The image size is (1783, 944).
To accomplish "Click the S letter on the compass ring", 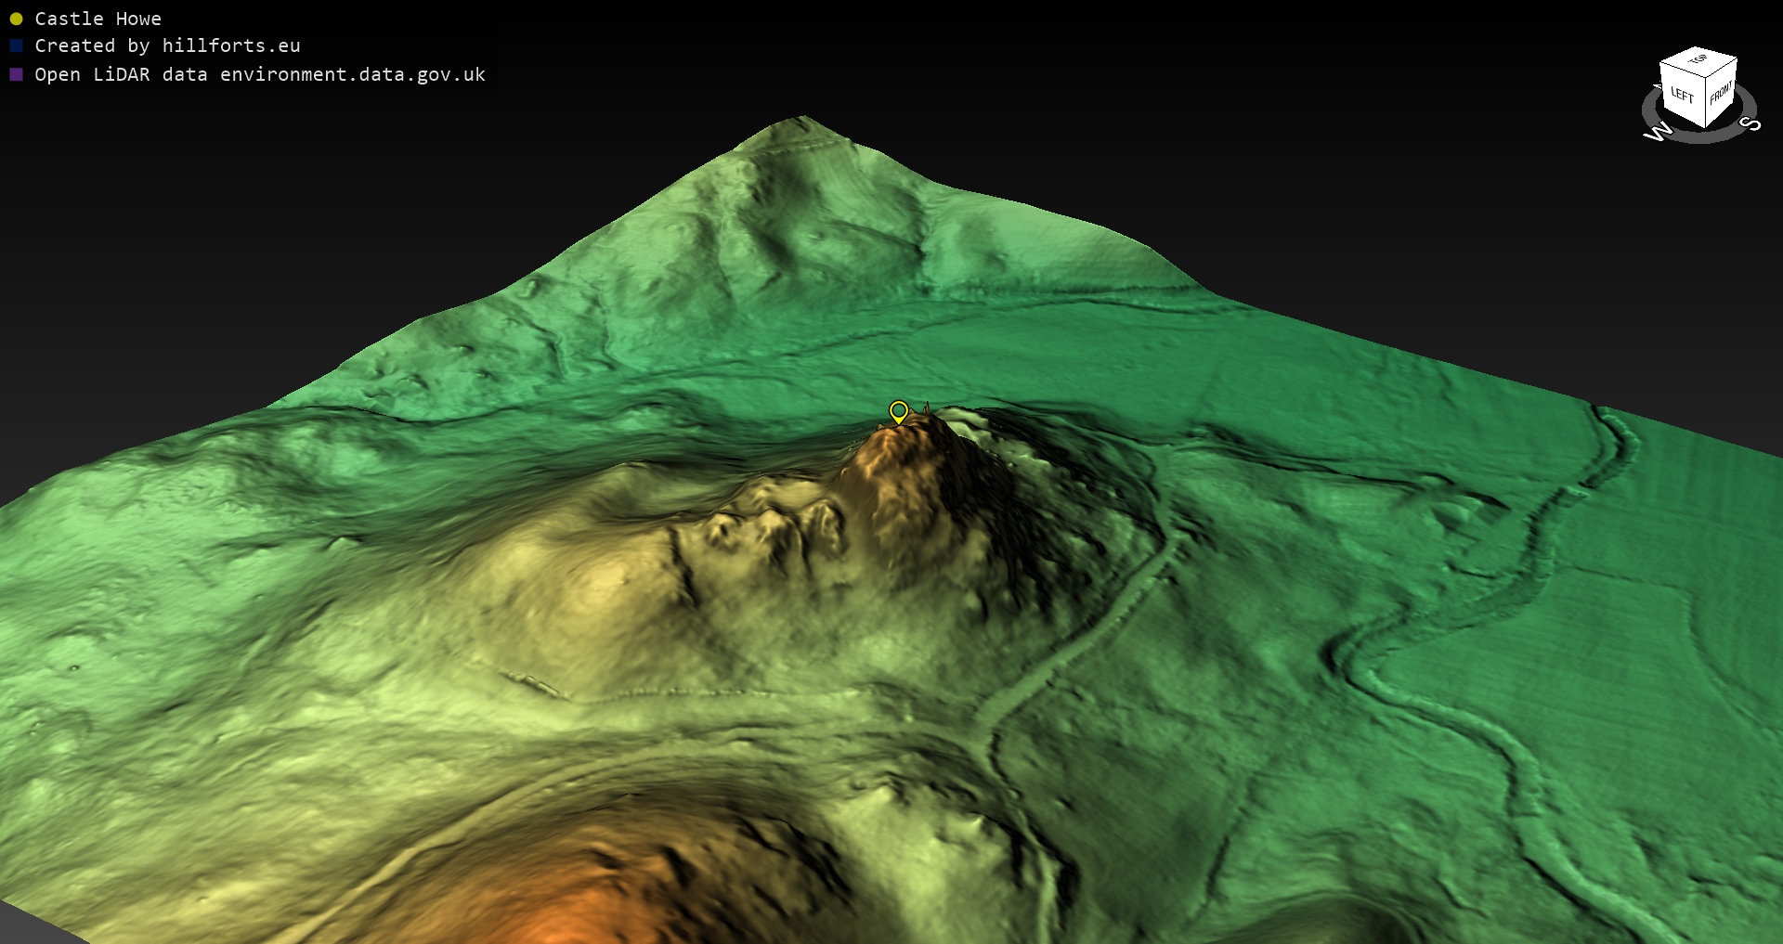I will point(1750,123).
